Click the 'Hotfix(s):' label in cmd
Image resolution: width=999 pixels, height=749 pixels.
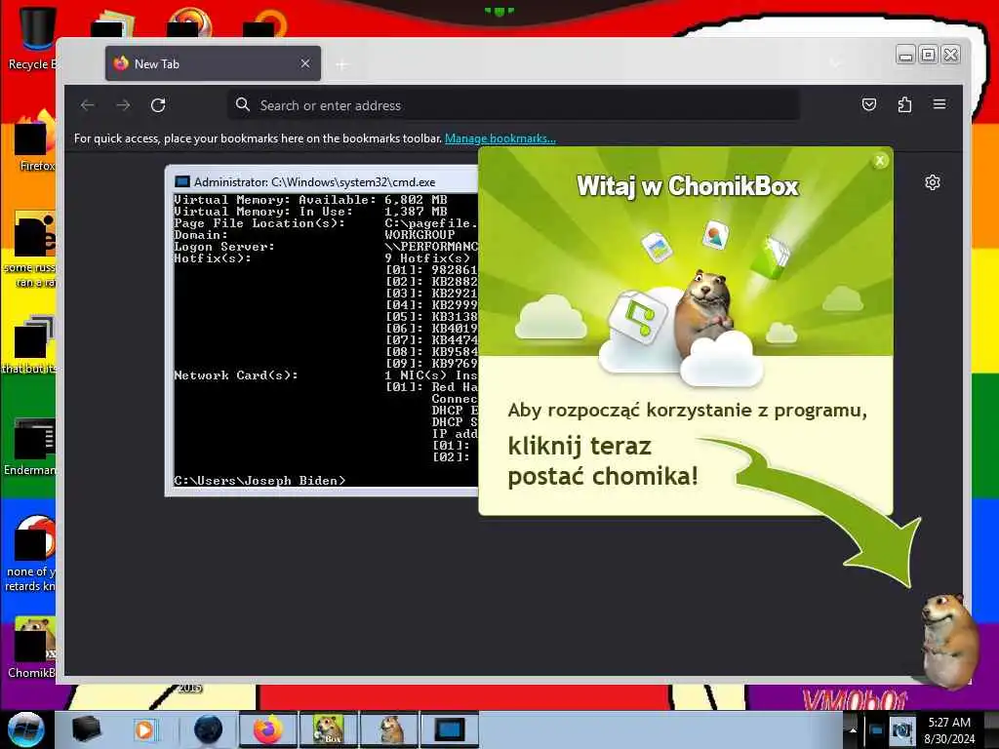tap(212, 257)
